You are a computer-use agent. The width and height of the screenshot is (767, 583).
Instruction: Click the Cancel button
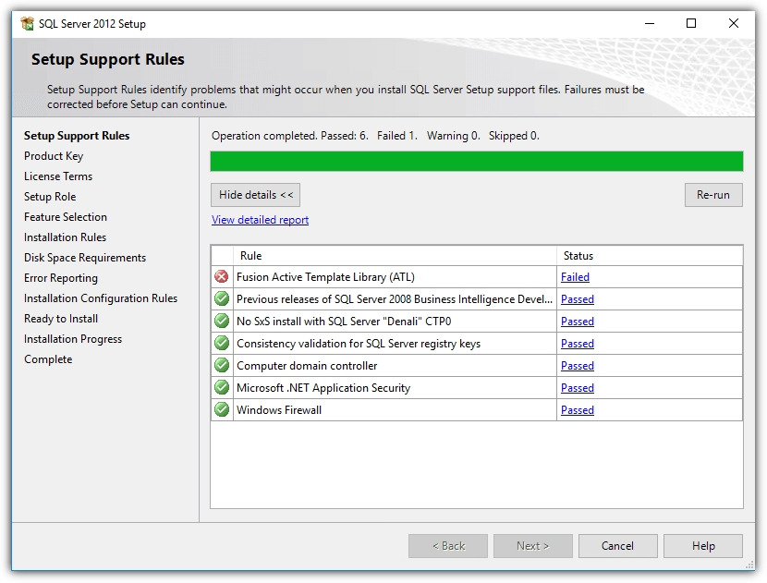coord(618,546)
